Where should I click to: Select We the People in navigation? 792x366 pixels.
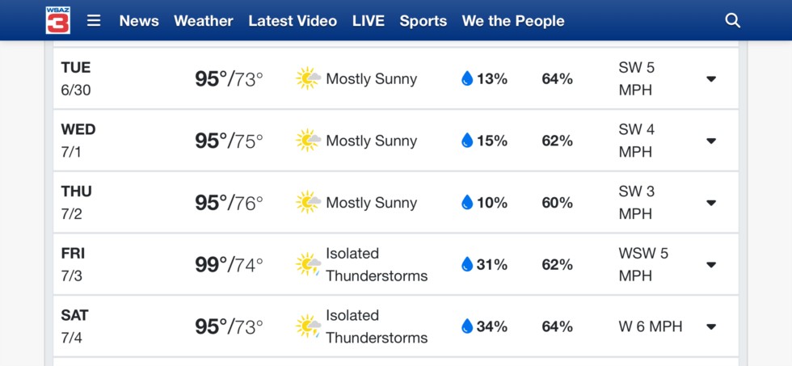click(513, 21)
